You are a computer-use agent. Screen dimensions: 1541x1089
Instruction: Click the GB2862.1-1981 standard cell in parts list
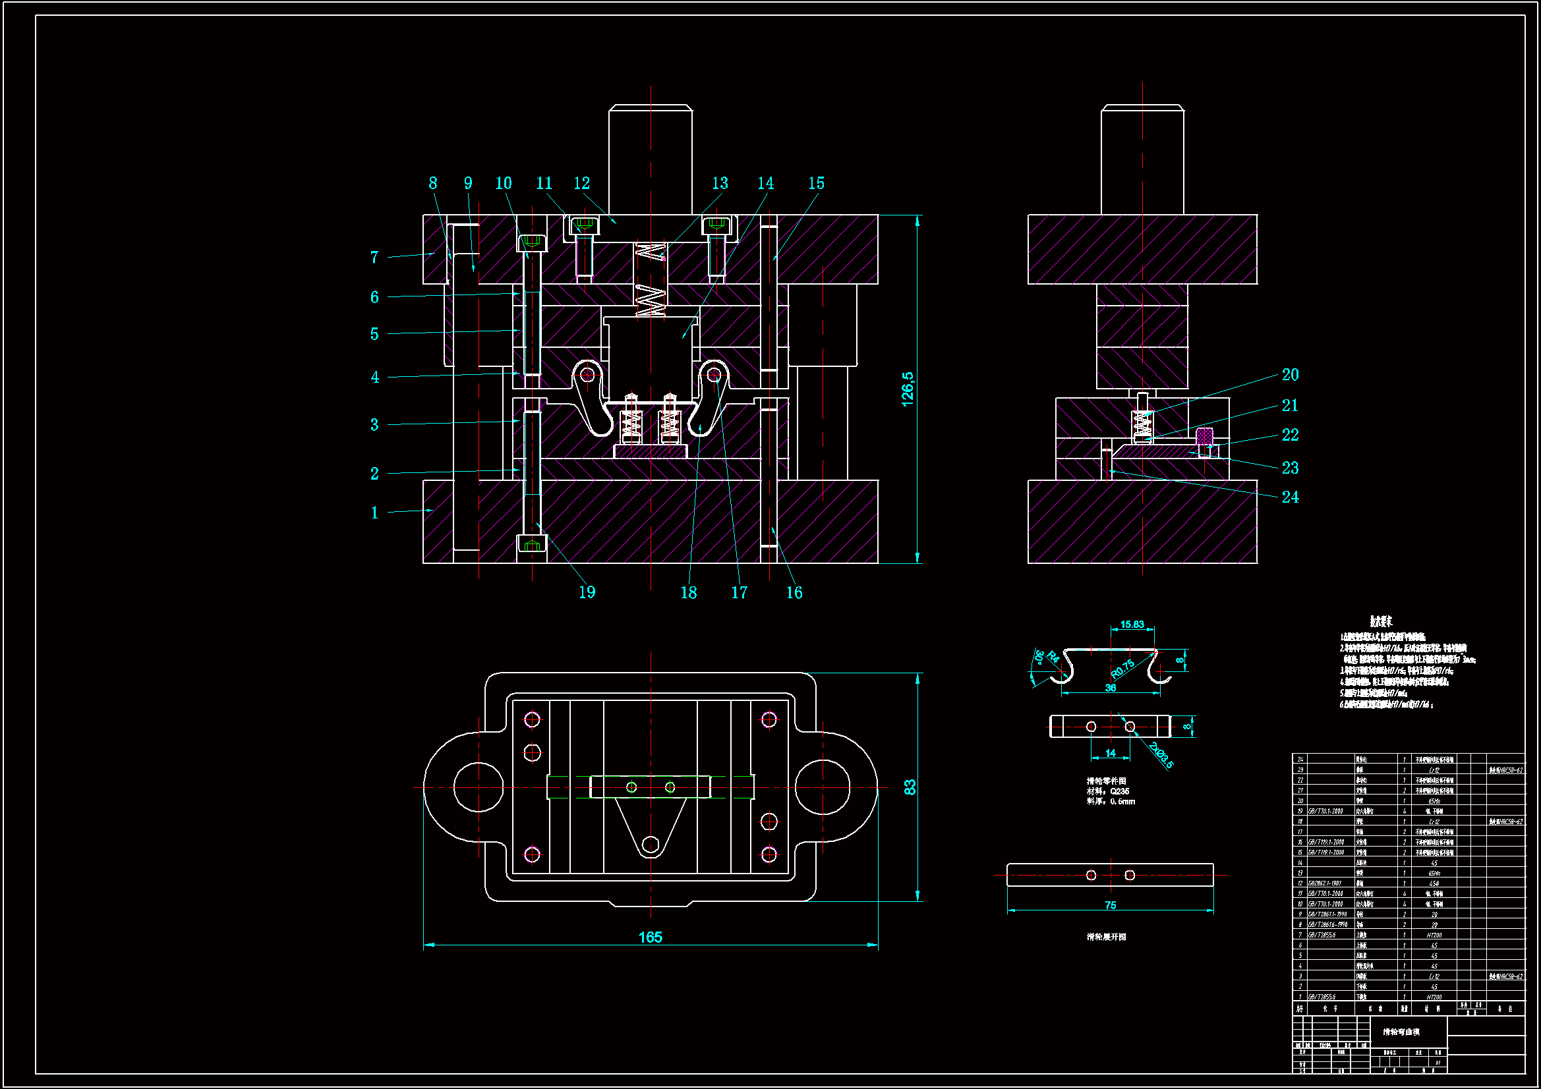(1325, 883)
